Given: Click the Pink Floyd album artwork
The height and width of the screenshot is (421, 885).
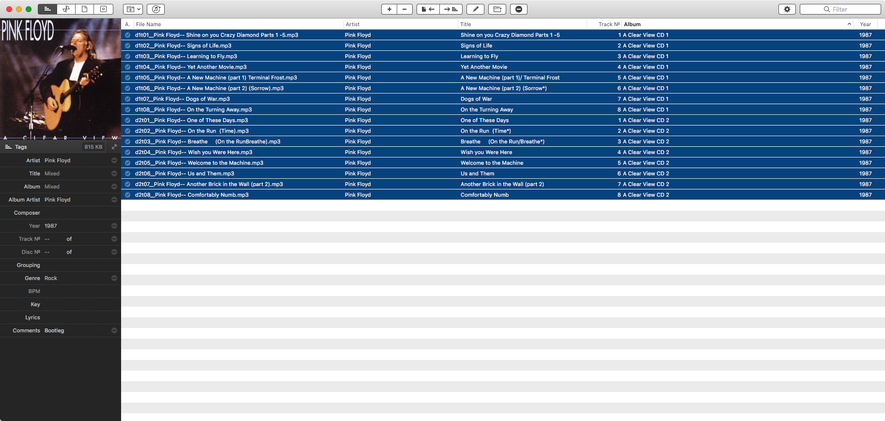Looking at the screenshot, I should [x=61, y=79].
